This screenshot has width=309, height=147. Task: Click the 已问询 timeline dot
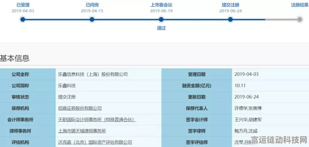pyautogui.click(x=92, y=19)
